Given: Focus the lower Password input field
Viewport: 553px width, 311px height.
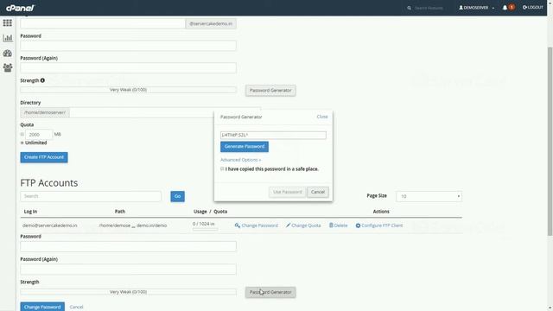Looking at the screenshot, I should click(x=129, y=246).
